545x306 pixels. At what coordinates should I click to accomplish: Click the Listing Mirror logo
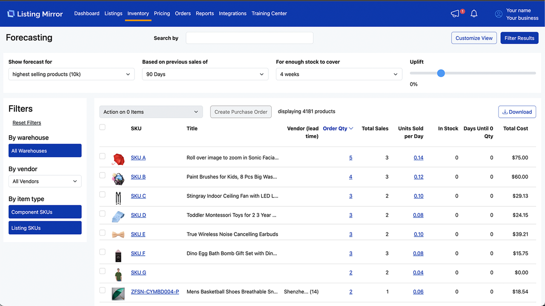pos(35,14)
